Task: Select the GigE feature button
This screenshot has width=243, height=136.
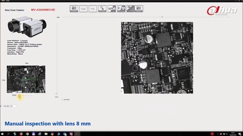Action: (x=84, y=9)
